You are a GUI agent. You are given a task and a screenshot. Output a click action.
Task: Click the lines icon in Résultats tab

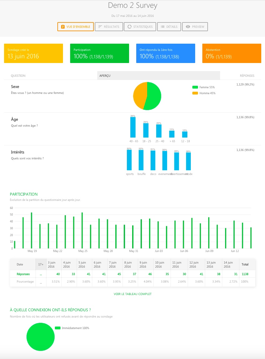(x=100, y=27)
